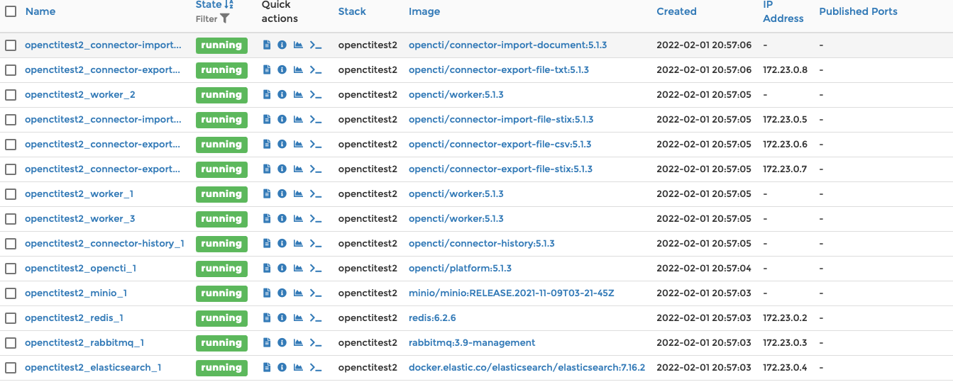Sort the table by Image
953x382 pixels.
coord(424,11)
